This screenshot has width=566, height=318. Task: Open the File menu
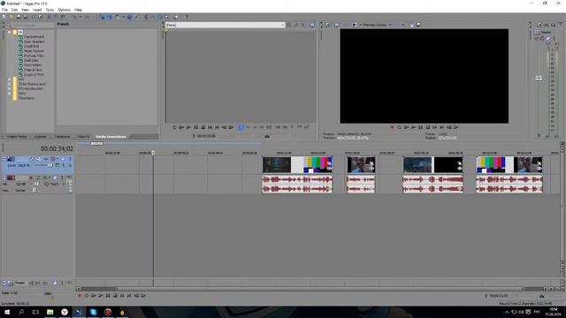pyautogui.click(x=4, y=10)
